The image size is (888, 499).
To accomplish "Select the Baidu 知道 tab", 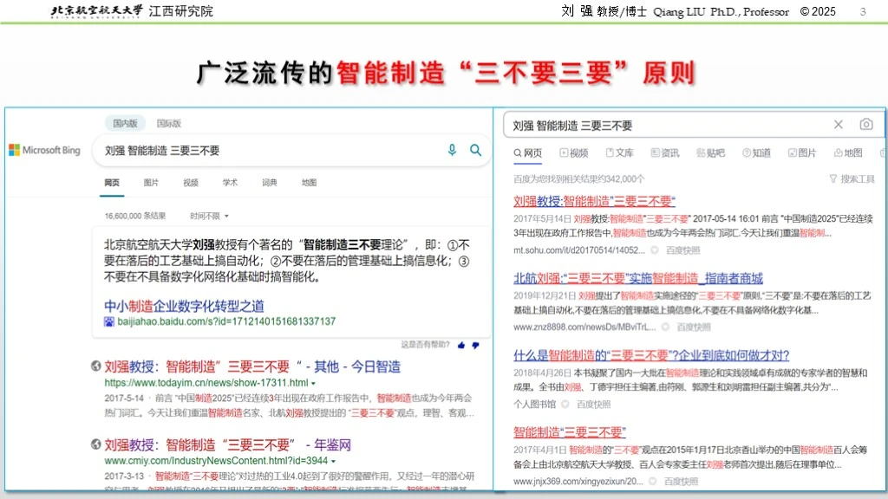I will [756, 153].
